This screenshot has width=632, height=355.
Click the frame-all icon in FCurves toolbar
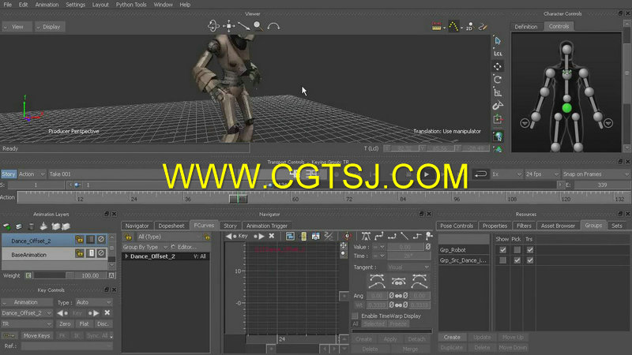pos(290,236)
